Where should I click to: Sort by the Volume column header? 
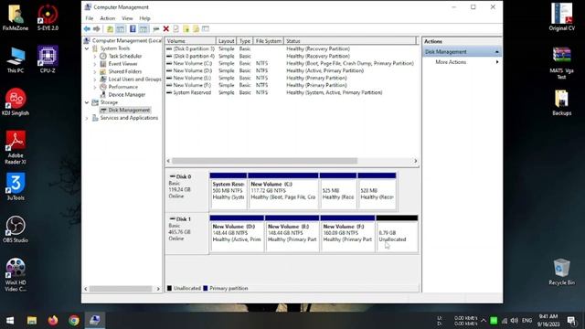click(x=191, y=41)
